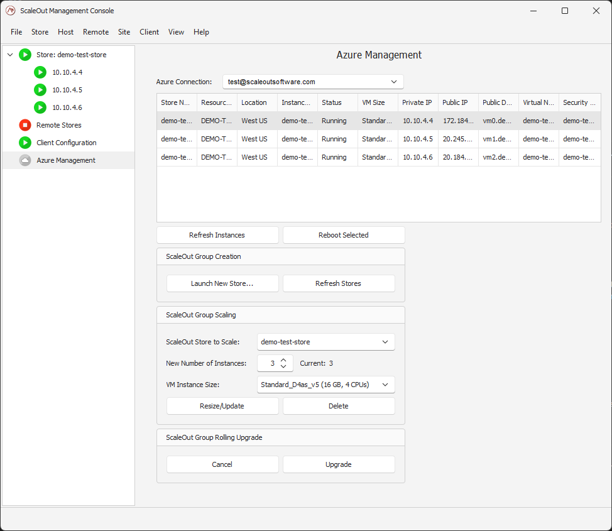This screenshot has height=531, width=612.
Task: Open the ScaleOut Store to Scale dropdown
Action: click(326, 342)
